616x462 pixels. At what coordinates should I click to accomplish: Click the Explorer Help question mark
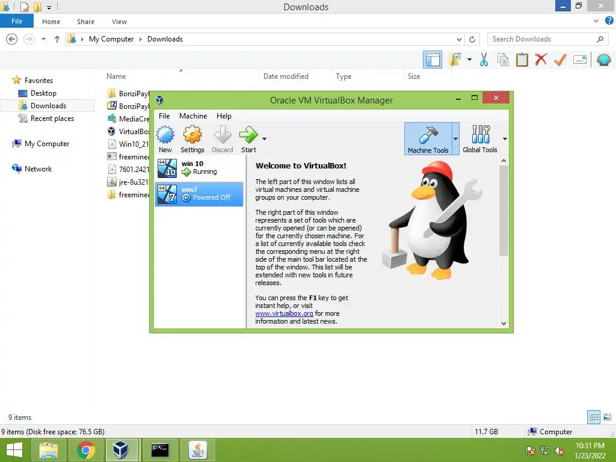pos(609,21)
